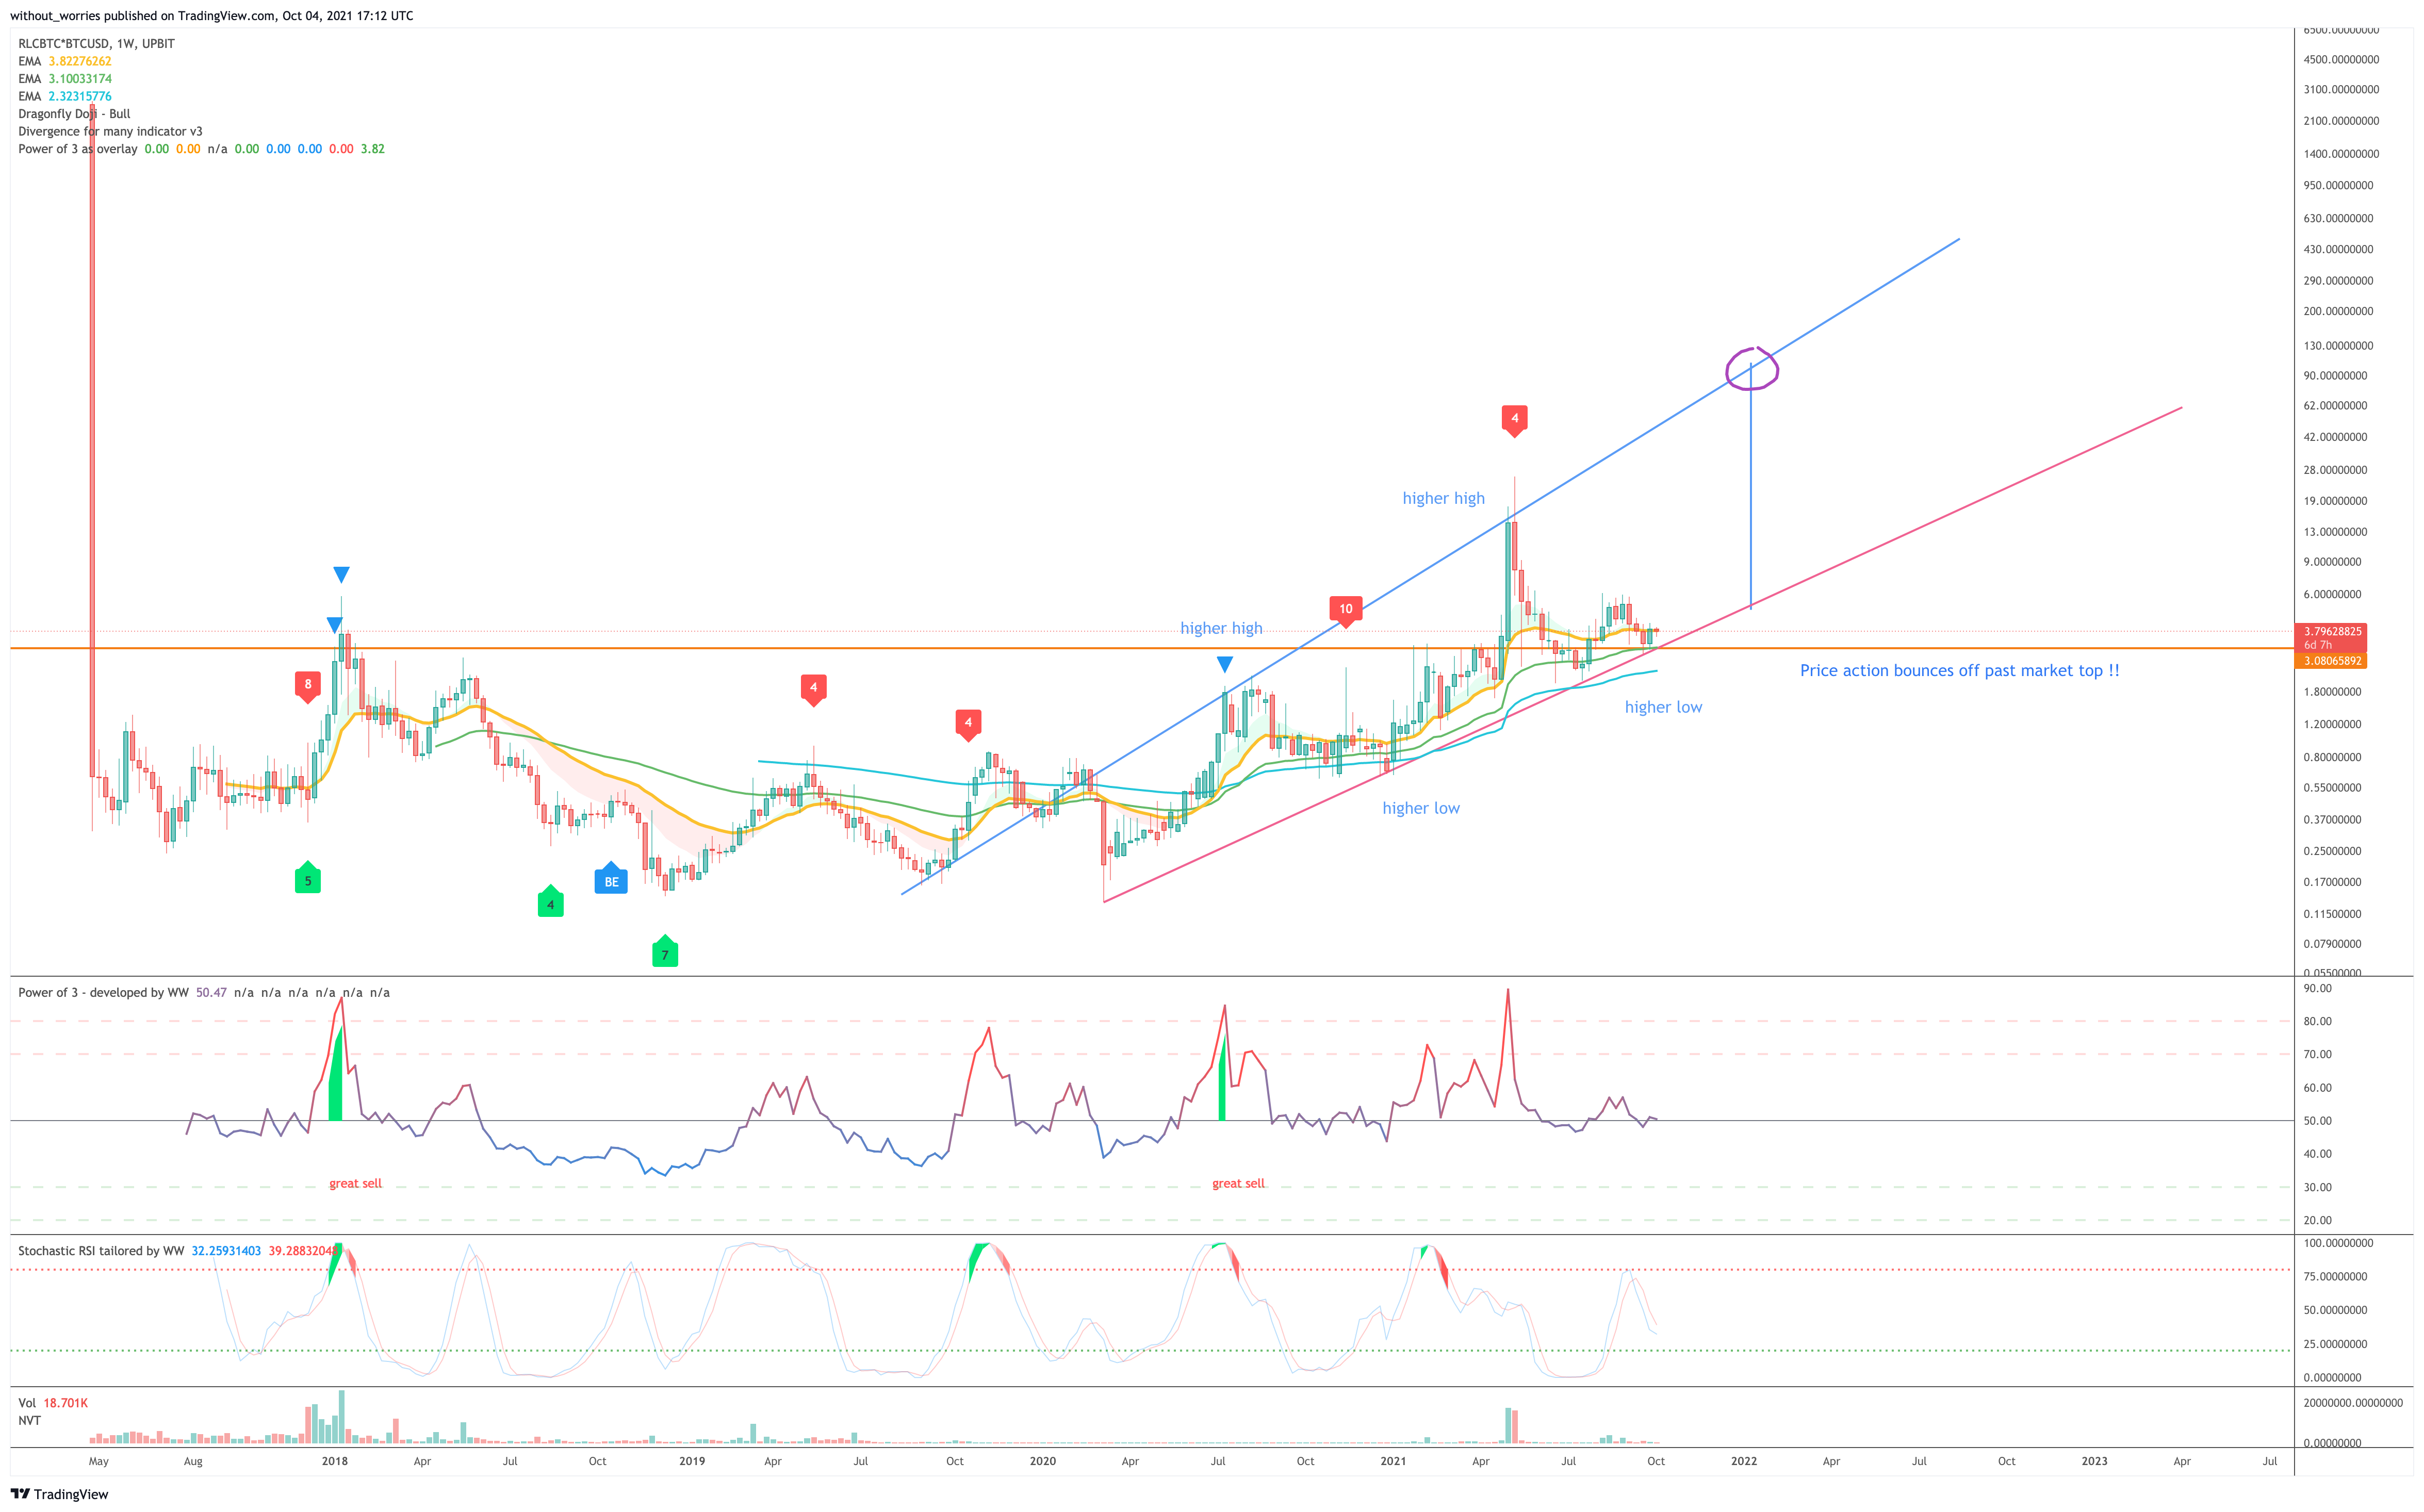The height and width of the screenshot is (1512, 2424).
Task: Click 0.17000000 on the price axis
Action: pos(2332,882)
